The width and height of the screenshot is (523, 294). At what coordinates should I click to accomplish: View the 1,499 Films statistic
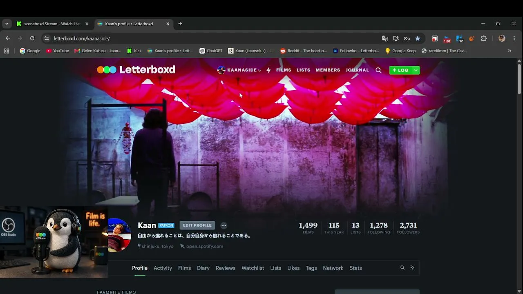[308, 228]
